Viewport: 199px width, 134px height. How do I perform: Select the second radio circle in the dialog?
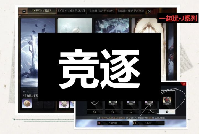coord(113,112)
